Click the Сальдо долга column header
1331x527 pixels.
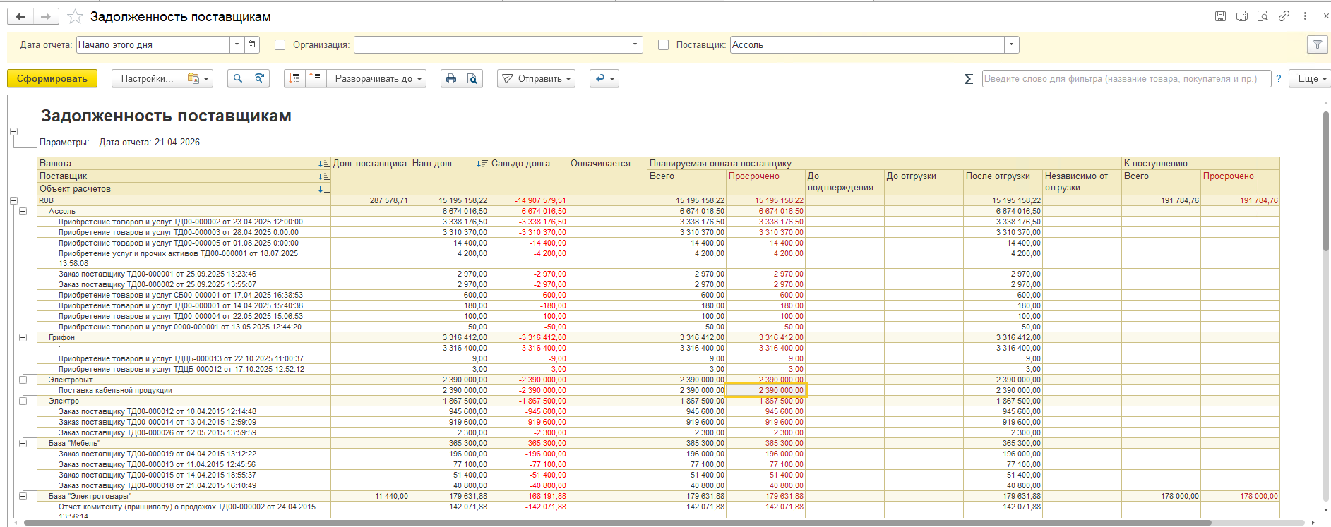click(528, 176)
